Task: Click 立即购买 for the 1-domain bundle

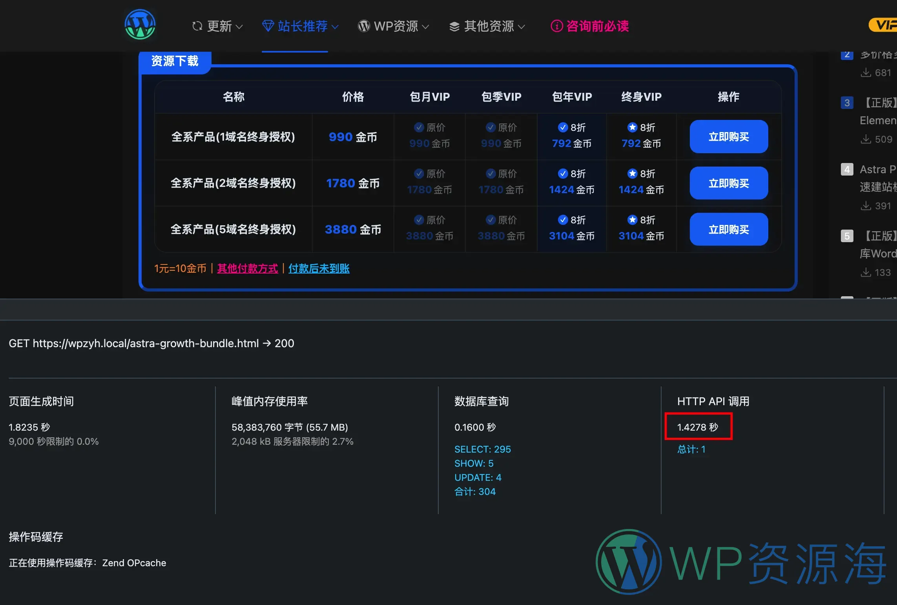Action: tap(728, 136)
